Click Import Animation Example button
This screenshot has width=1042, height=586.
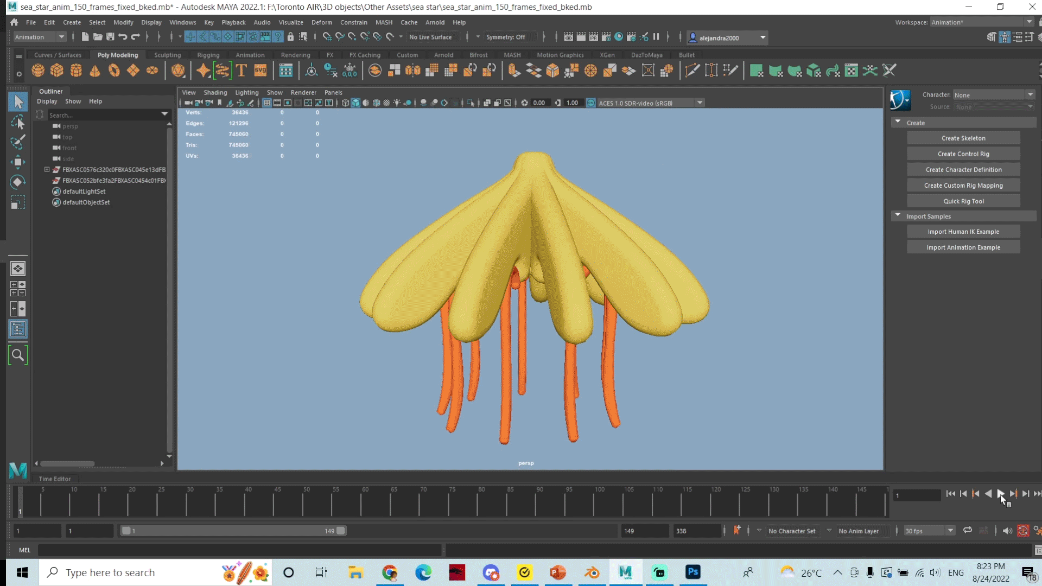coord(963,247)
